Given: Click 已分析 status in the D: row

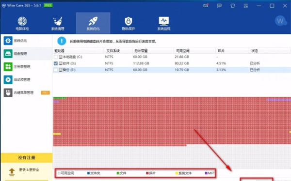Looking at the screenshot, I should [x=255, y=63].
